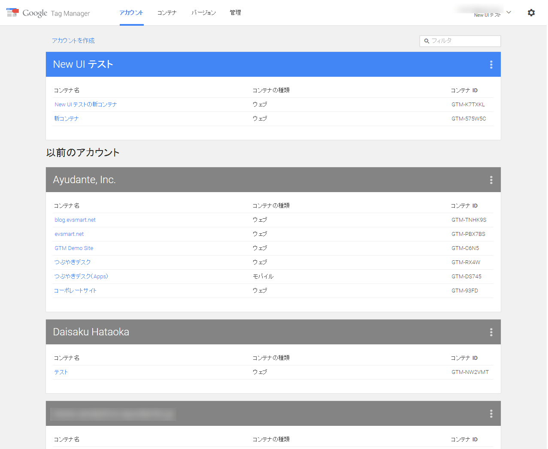Viewport: 548px width, 449px height.
Task: Click the Google Tag Manager logo icon
Action: point(12,12)
